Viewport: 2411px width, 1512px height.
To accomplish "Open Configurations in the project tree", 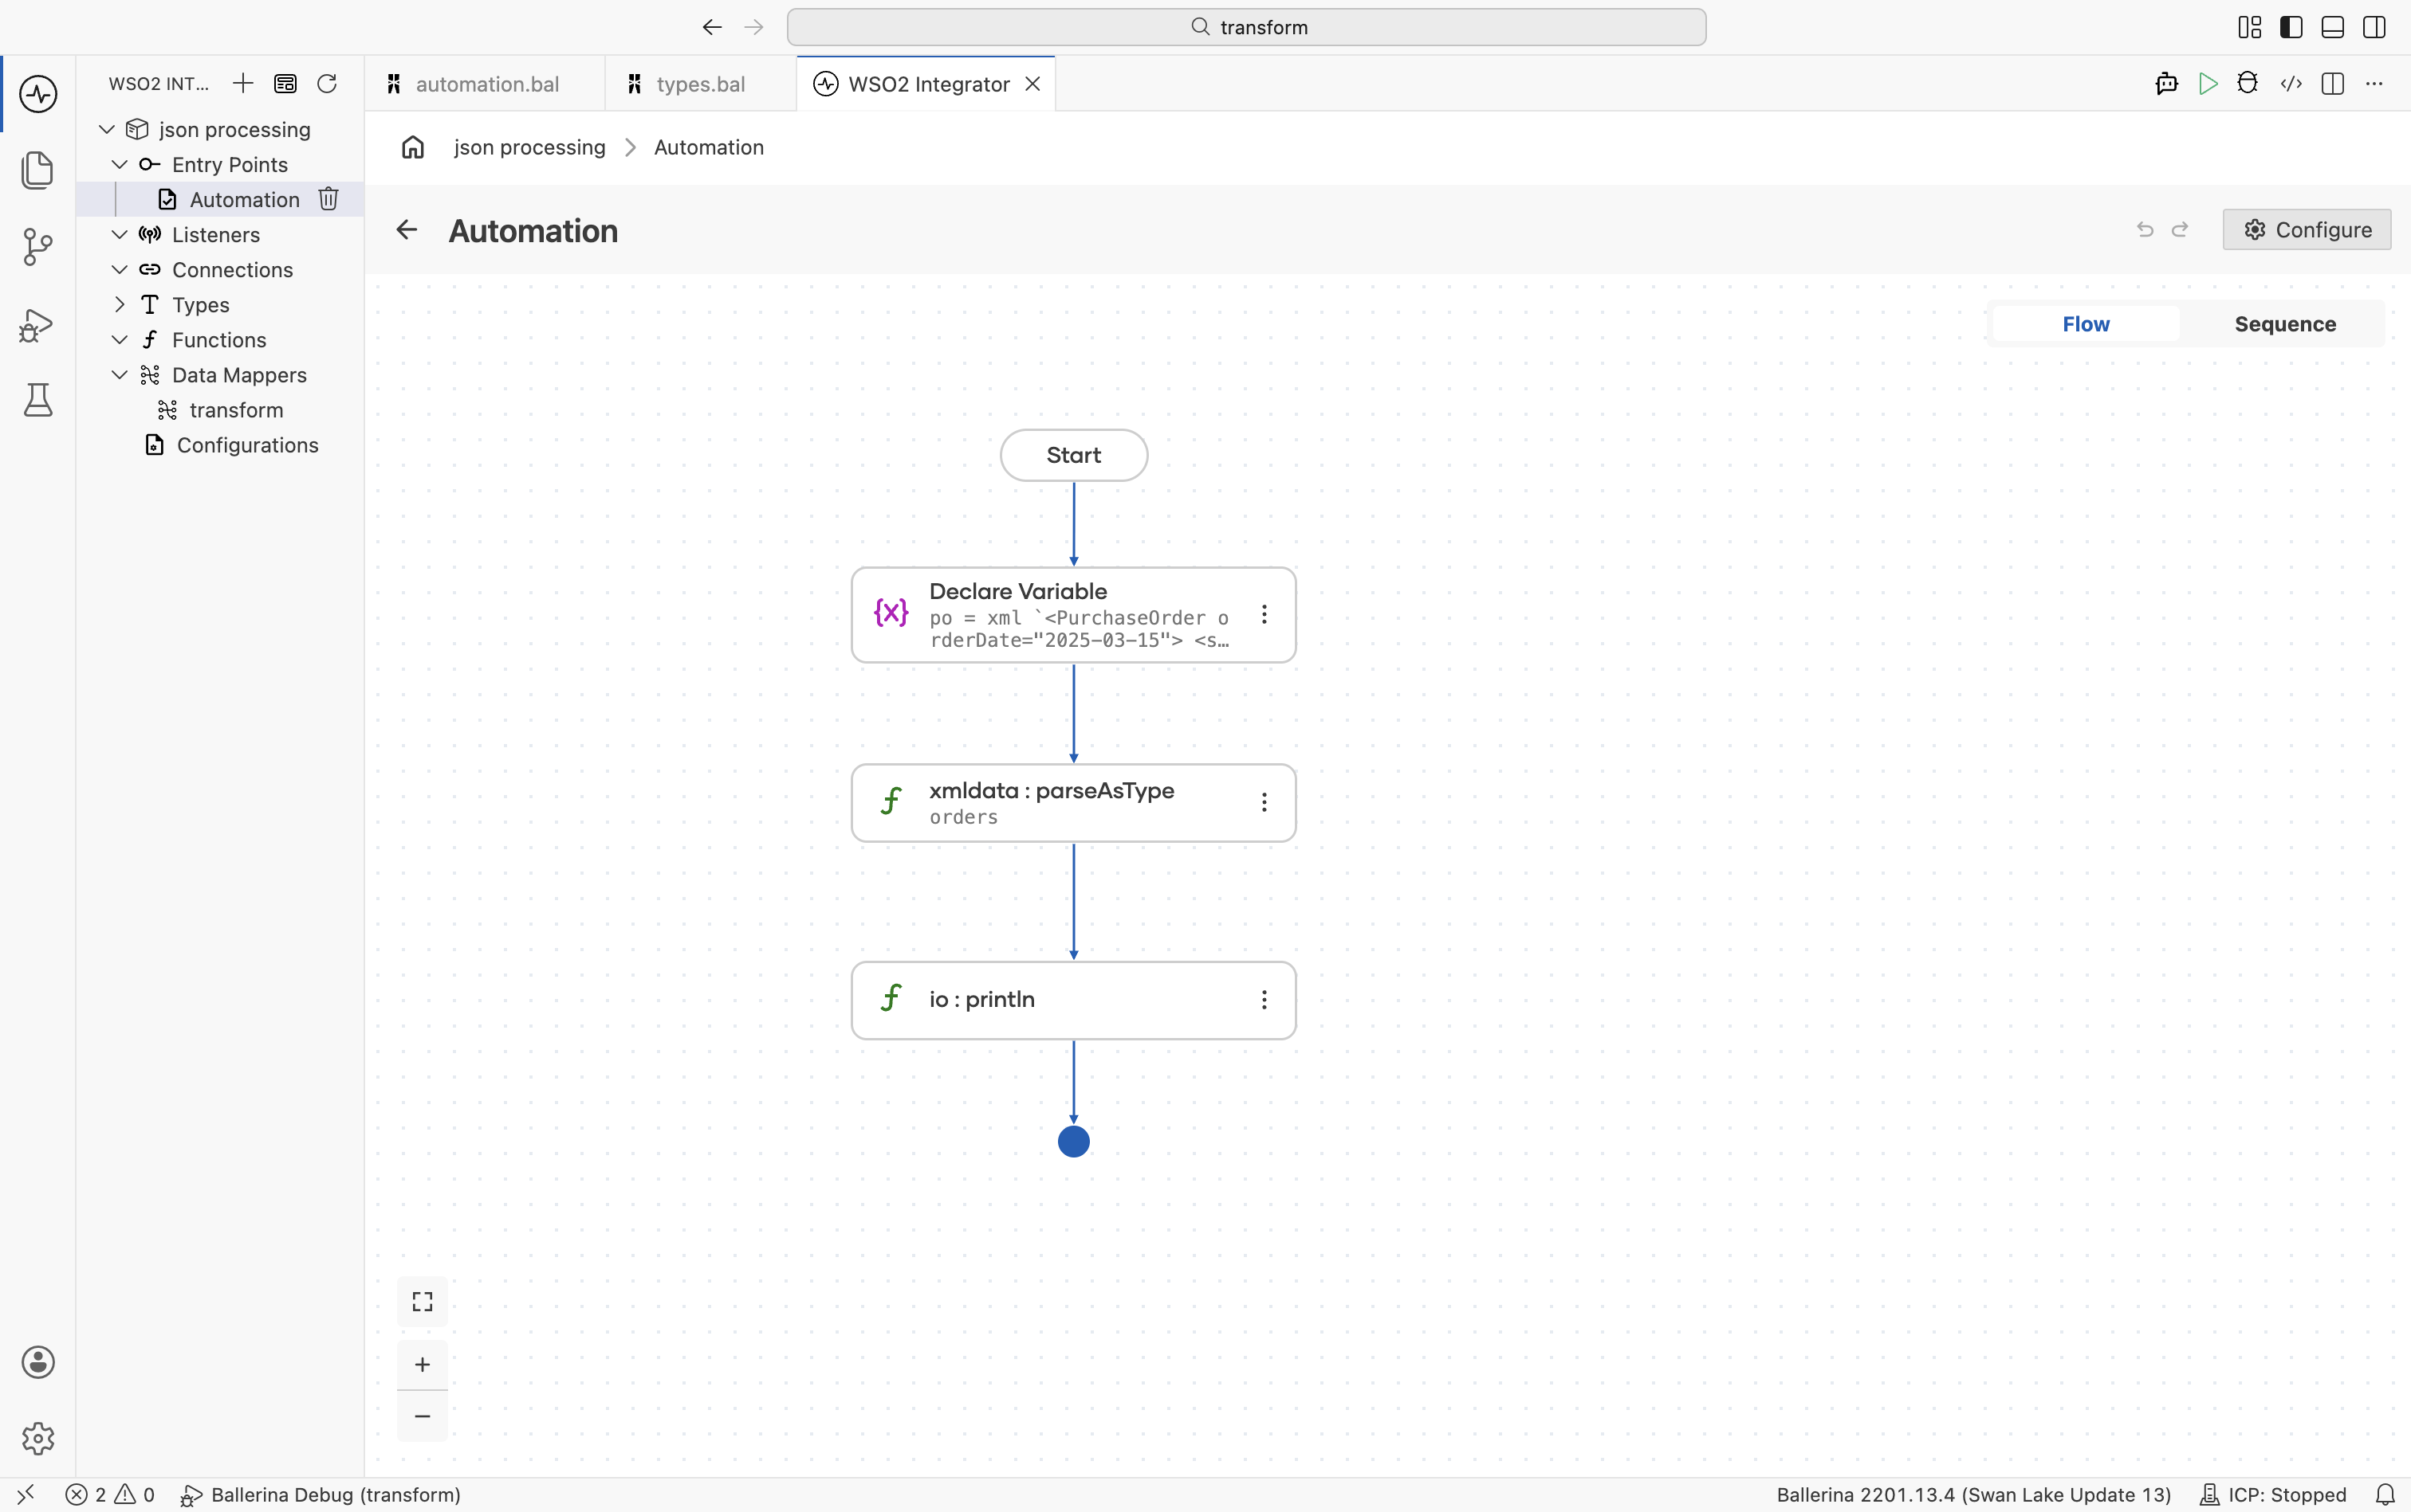I will [247, 445].
